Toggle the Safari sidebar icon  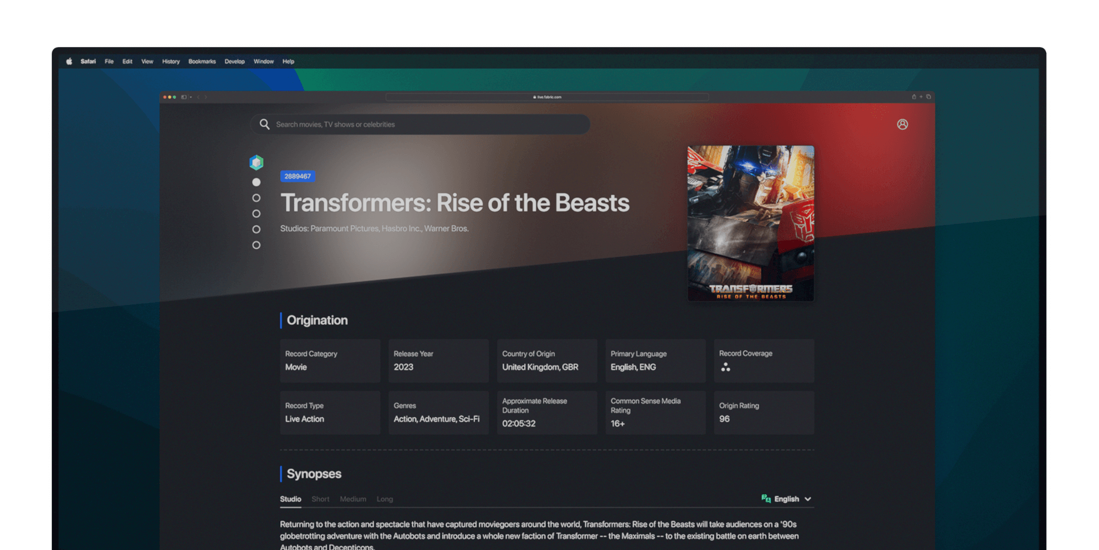pyautogui.click(x=184, y=97)
